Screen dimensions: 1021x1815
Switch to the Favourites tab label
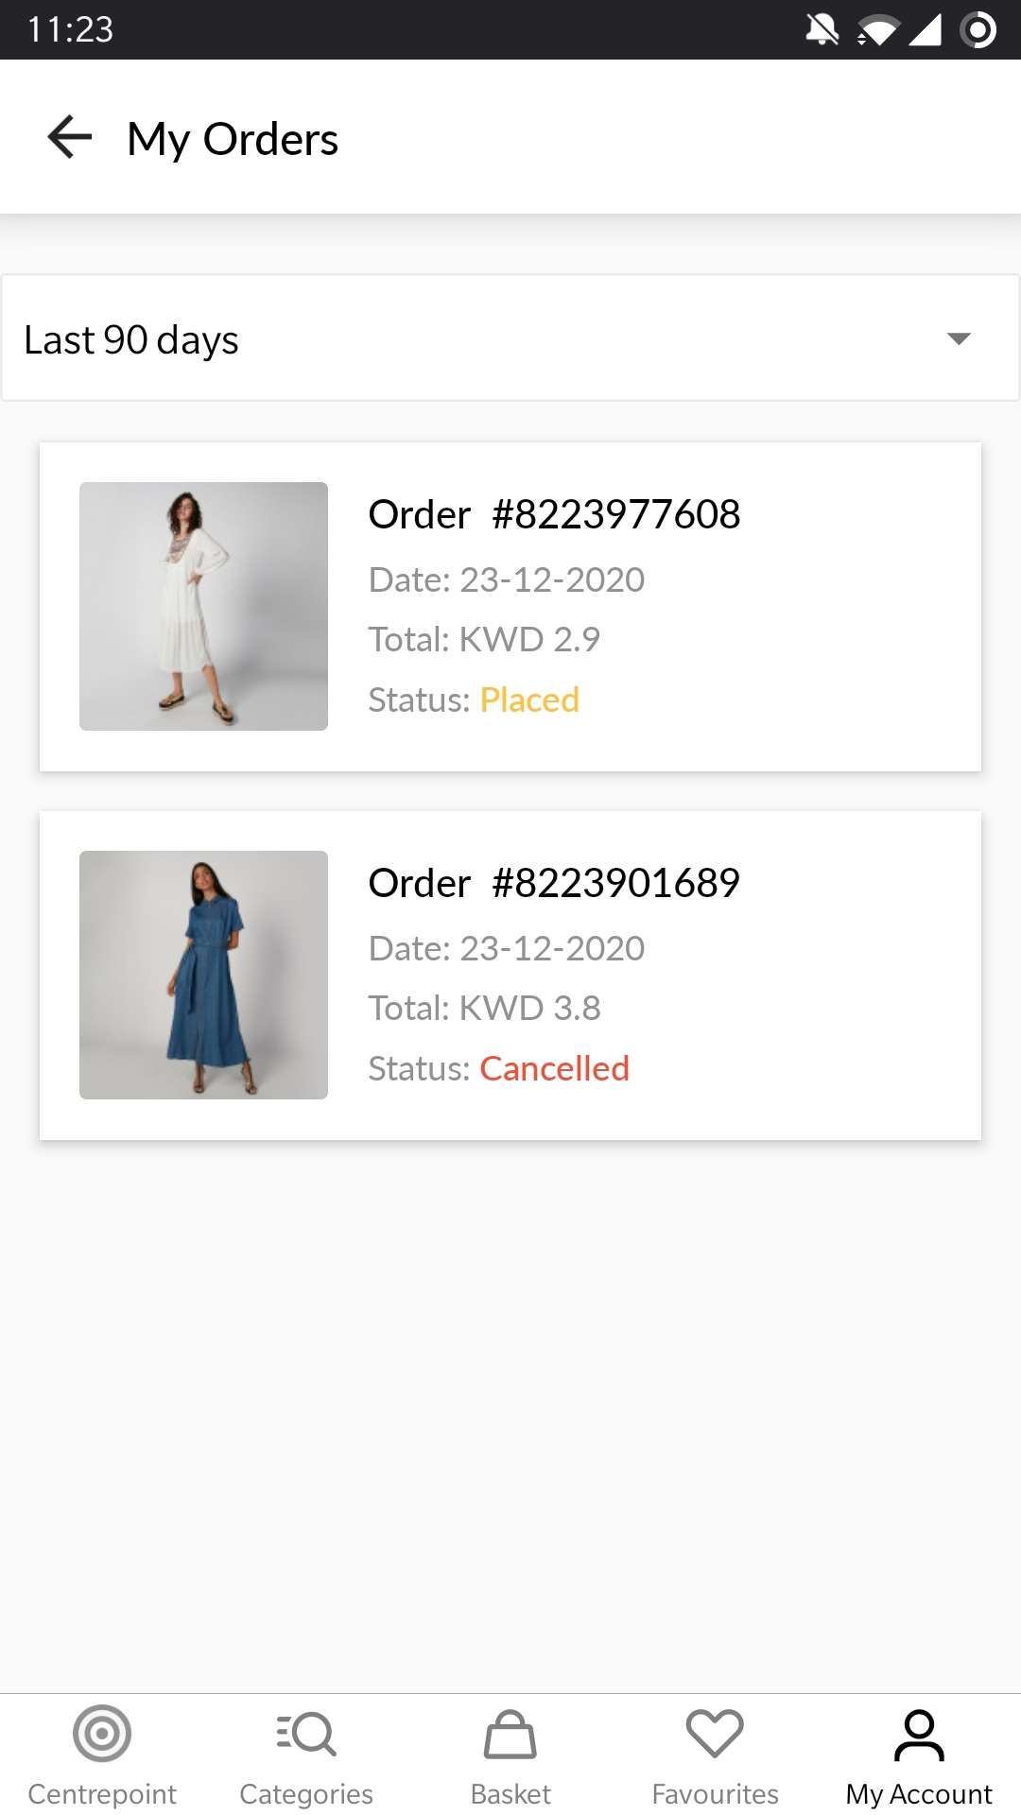click(715, 1793)
